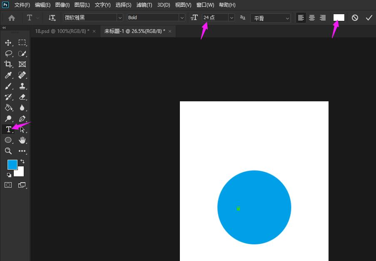Commit current text edits with checkmark
Viewport: 376px width, 261px height.
(369, 18)
